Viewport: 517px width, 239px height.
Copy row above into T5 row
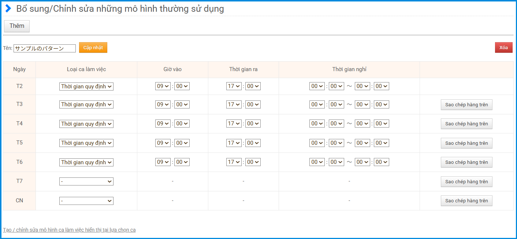point(466,143)
